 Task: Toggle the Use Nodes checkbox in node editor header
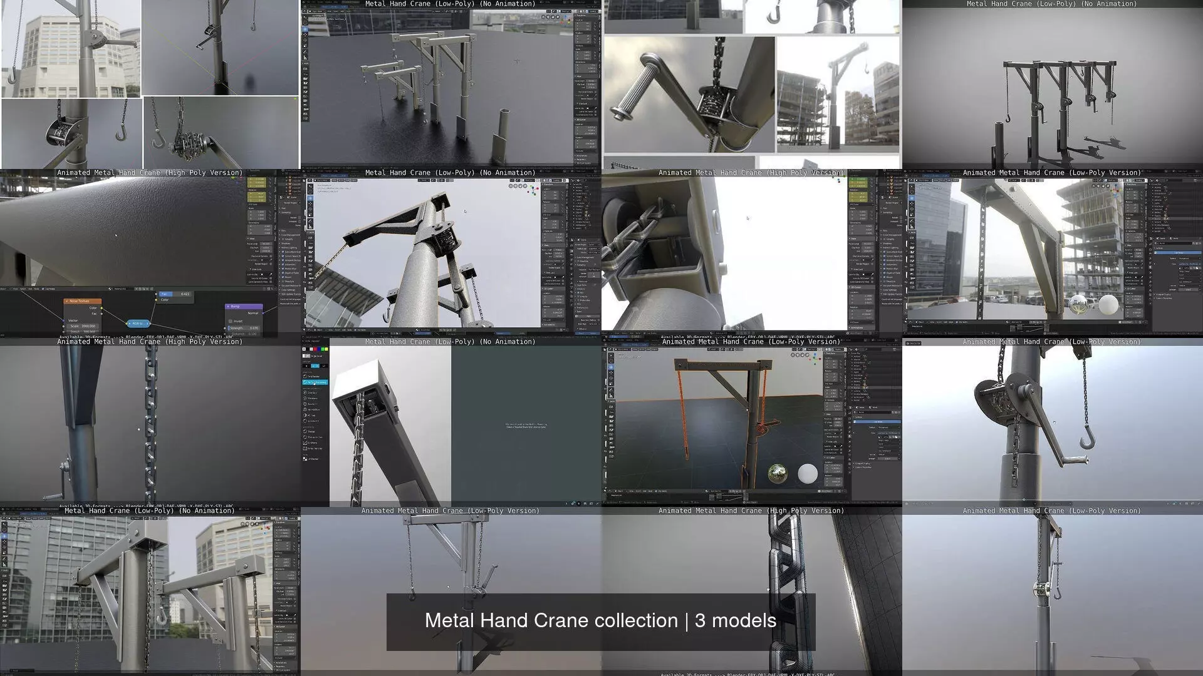[43, 289]
